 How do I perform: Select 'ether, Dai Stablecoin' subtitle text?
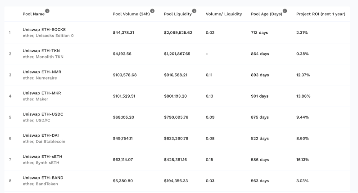tap(44, 142)
